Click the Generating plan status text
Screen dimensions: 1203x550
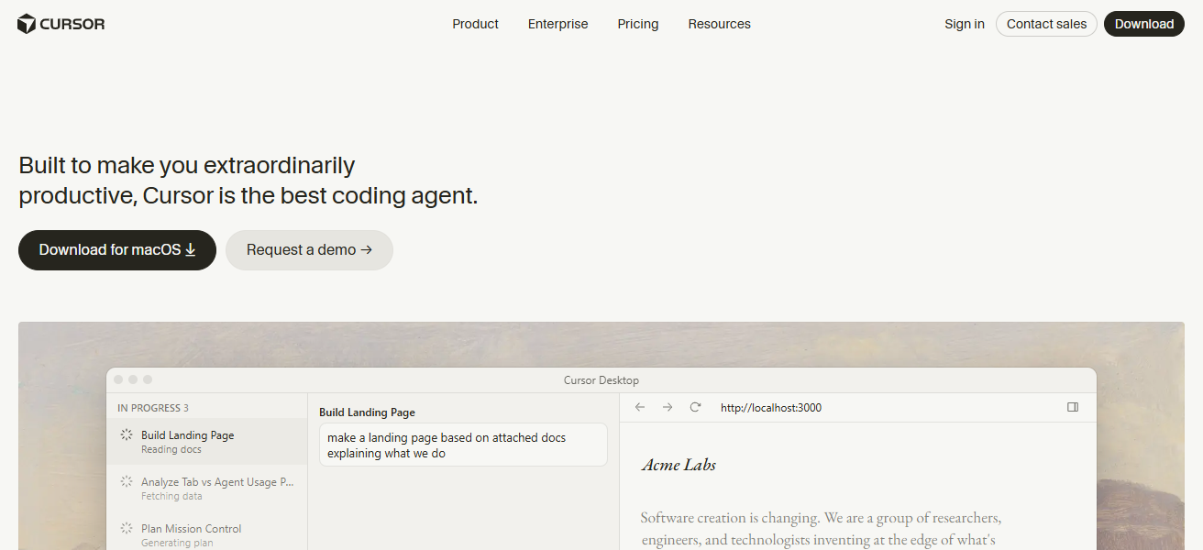pos(178,544)
